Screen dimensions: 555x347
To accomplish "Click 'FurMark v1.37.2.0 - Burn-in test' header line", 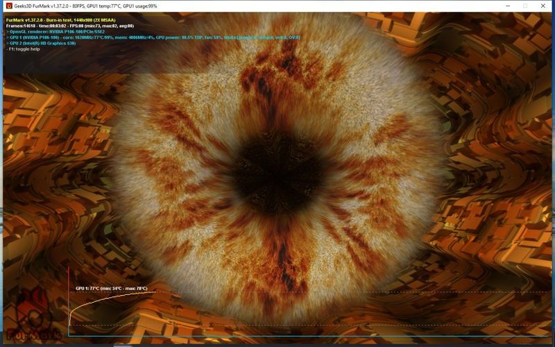I will pyautogui.click(x=60, y=20).
